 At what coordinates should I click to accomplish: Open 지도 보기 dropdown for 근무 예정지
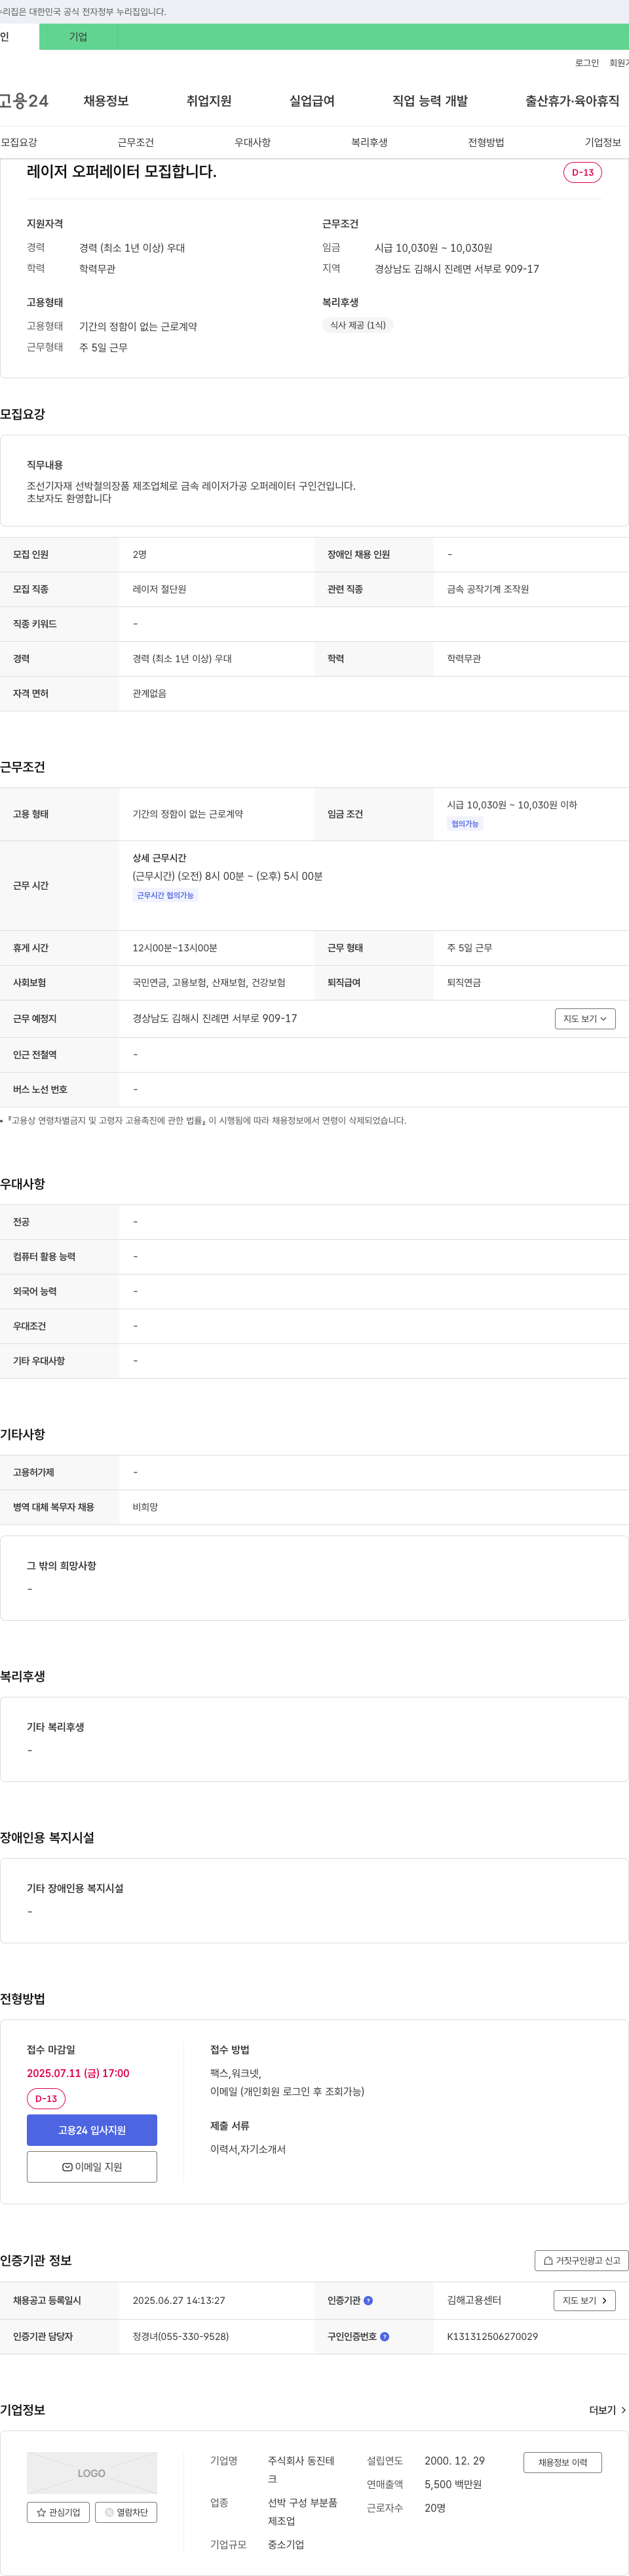[x=585, y=1018]
